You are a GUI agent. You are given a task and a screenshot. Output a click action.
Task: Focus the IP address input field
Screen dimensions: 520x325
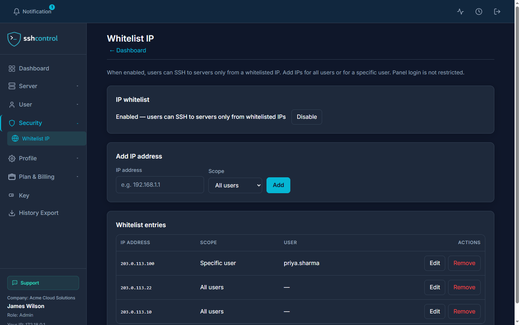tap(160, 185)
